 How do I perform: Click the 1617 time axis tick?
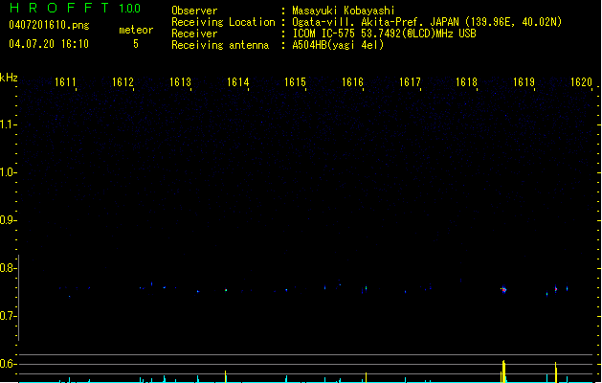(x=410, y=82)
